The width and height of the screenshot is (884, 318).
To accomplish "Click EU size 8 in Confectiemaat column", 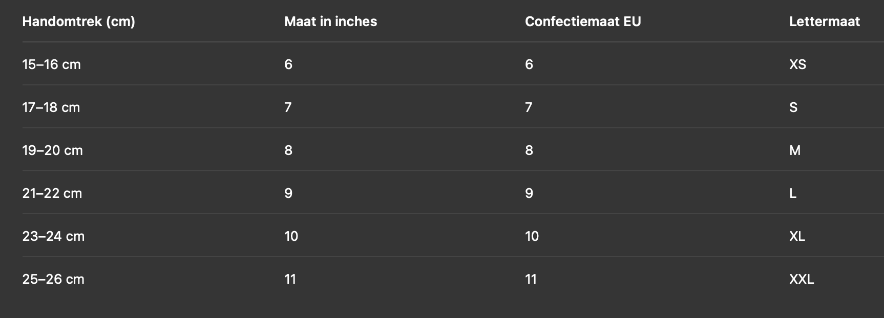I will pyautogui.click(x=529, y=150).
